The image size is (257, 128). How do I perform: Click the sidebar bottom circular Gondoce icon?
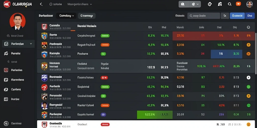6,123
